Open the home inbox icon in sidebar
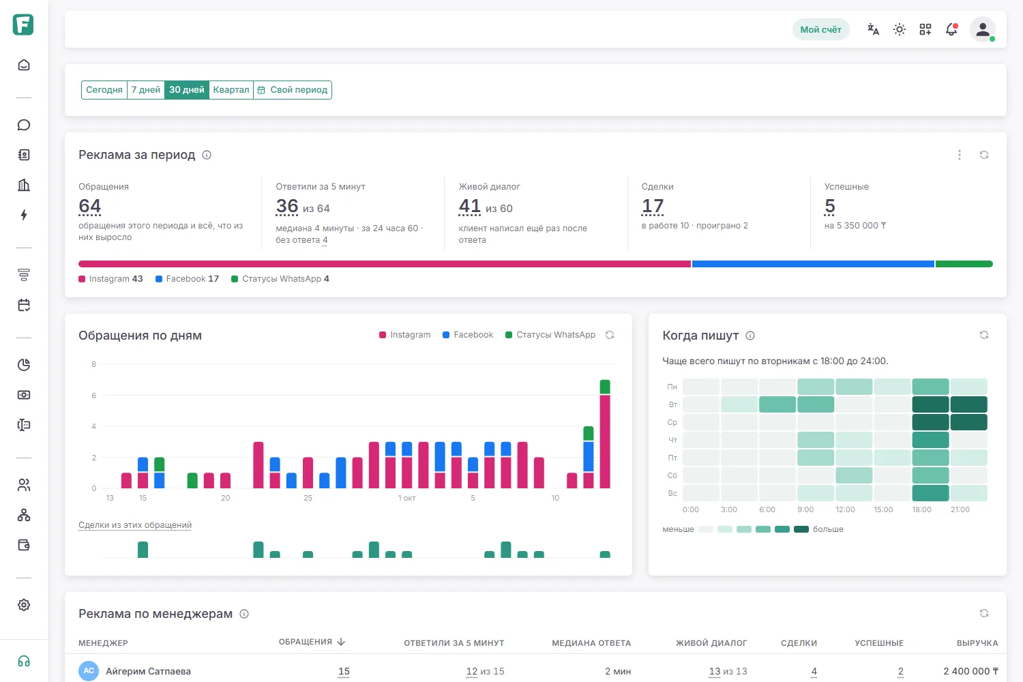Viewport: 1023px width, 682px height. [24, 65]
